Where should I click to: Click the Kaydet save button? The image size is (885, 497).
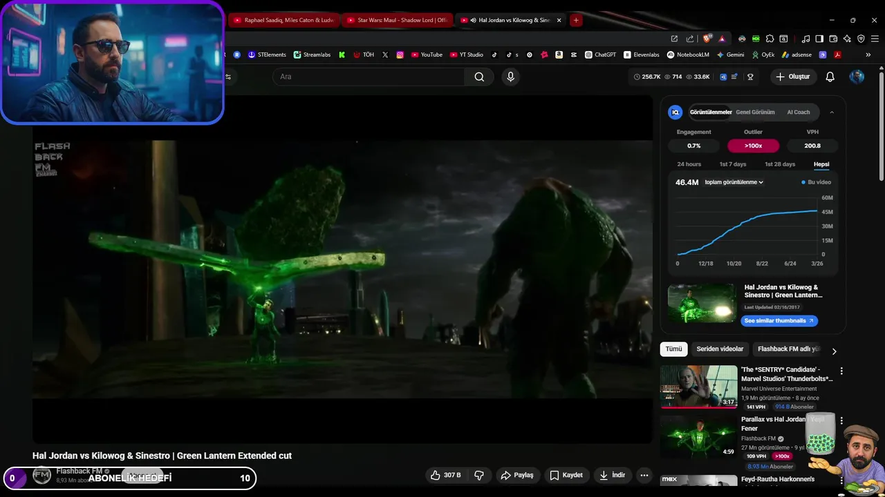pos(566,475)
